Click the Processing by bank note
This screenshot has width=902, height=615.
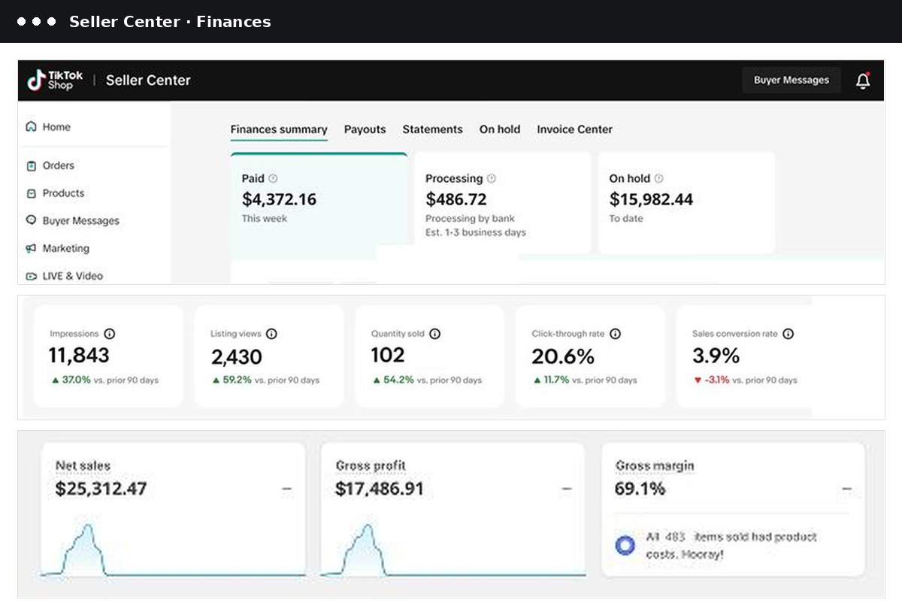[x=470, y=219]
